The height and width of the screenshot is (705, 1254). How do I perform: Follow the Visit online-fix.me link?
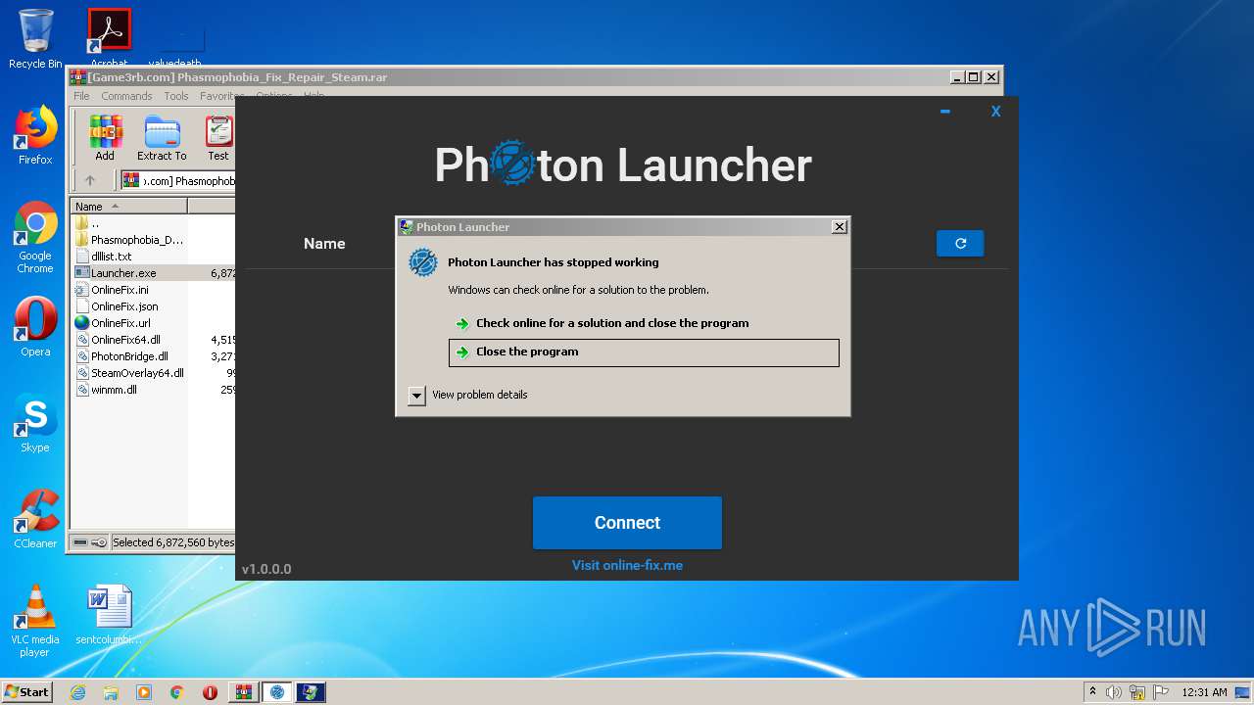tap(627, 565)
